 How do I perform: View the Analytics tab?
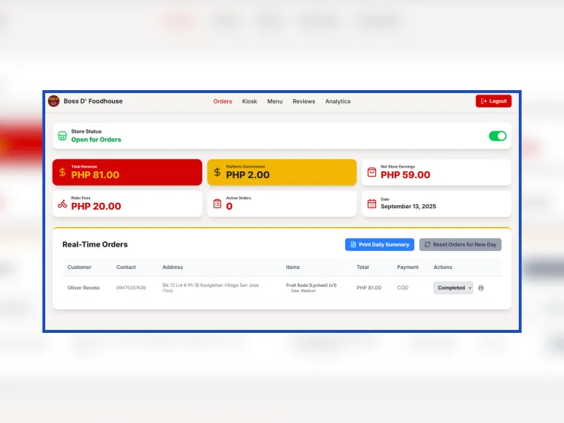pyautogui.click(x=338, y=101)
